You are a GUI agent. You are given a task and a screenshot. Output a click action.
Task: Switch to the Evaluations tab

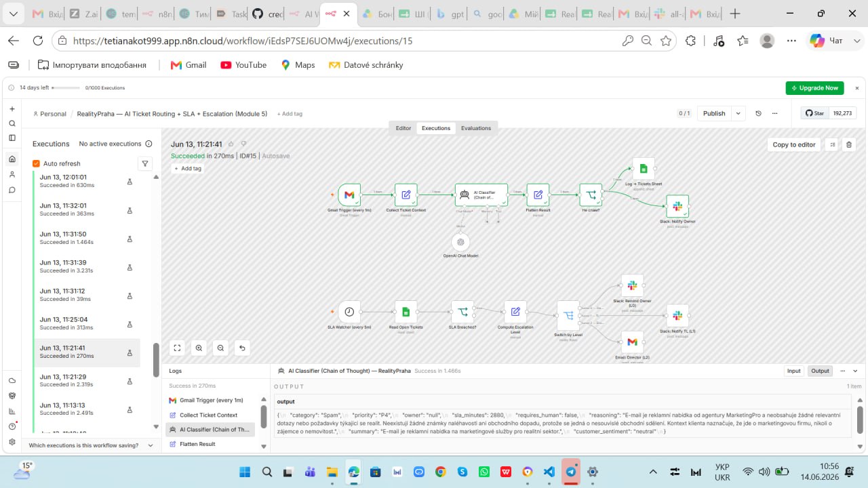click(x=476, y=128)
